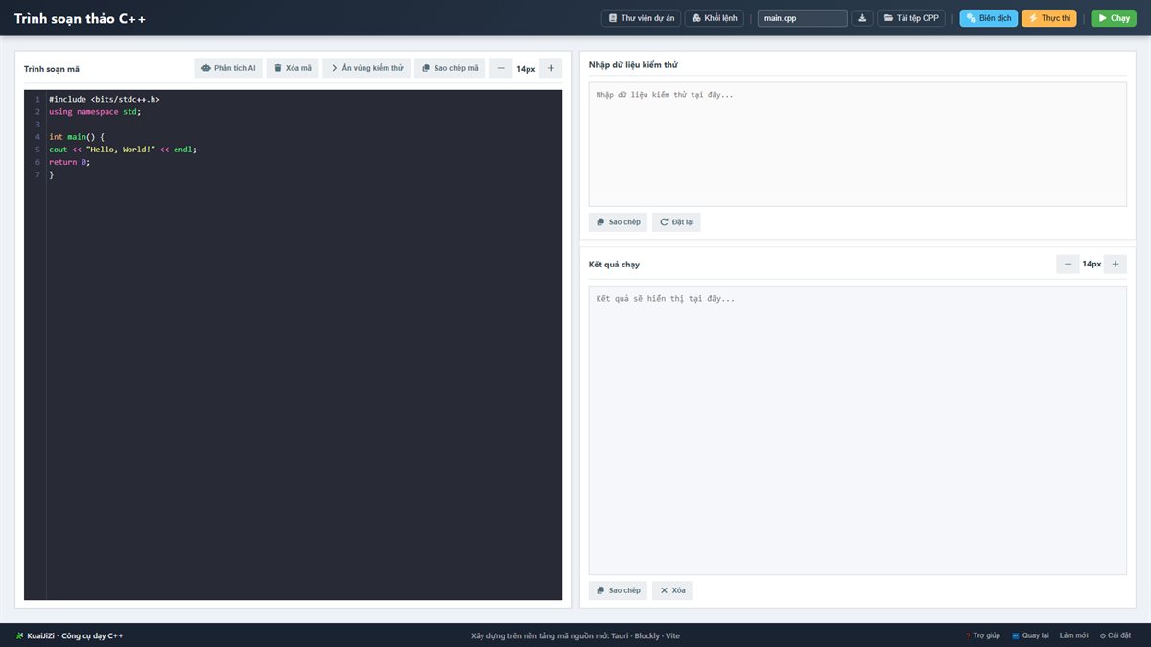Copy code using Sao chép mã

[450, 68]
